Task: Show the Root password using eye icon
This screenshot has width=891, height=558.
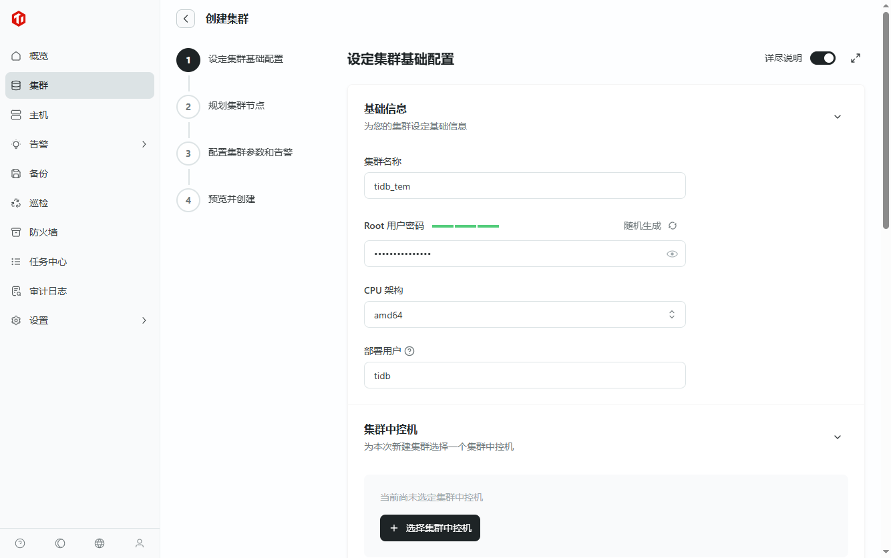Action: pyautogui.click(x=672, y=254)
